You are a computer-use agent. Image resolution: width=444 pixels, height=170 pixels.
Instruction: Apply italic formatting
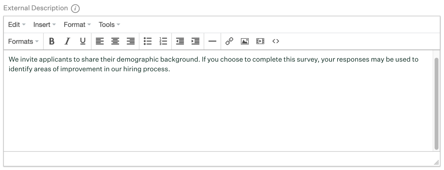[67, 41]
